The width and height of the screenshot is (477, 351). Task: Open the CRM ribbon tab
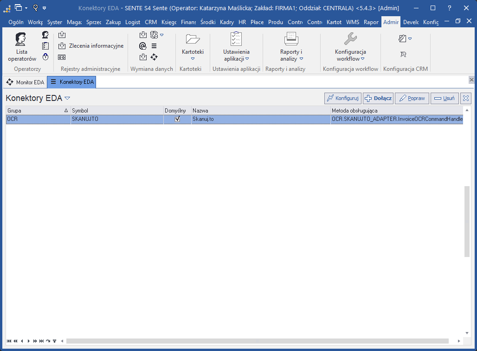tap(151, 22)
